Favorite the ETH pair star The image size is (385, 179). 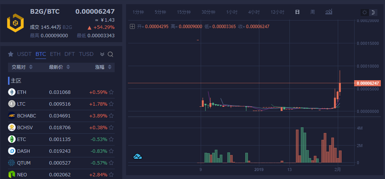[111, 92]
